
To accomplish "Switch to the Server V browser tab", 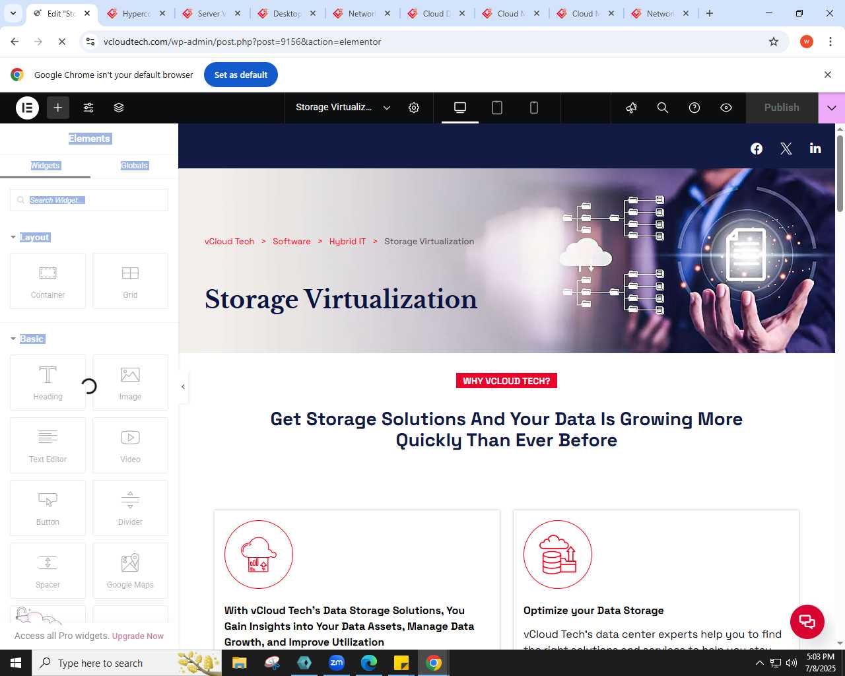I will pos(212,13).
